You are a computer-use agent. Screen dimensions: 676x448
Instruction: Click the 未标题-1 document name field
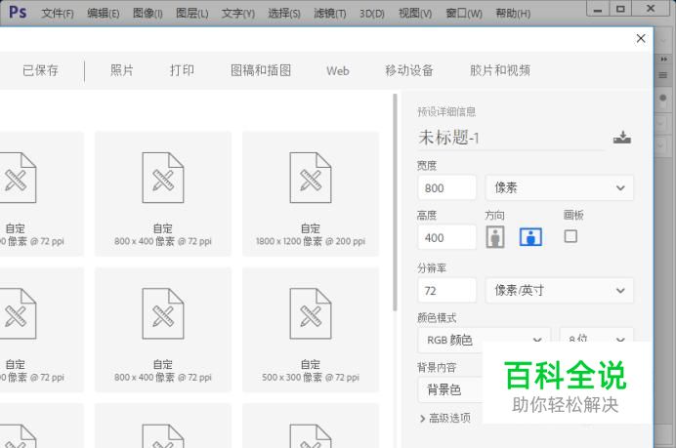(x=511, y=138)
